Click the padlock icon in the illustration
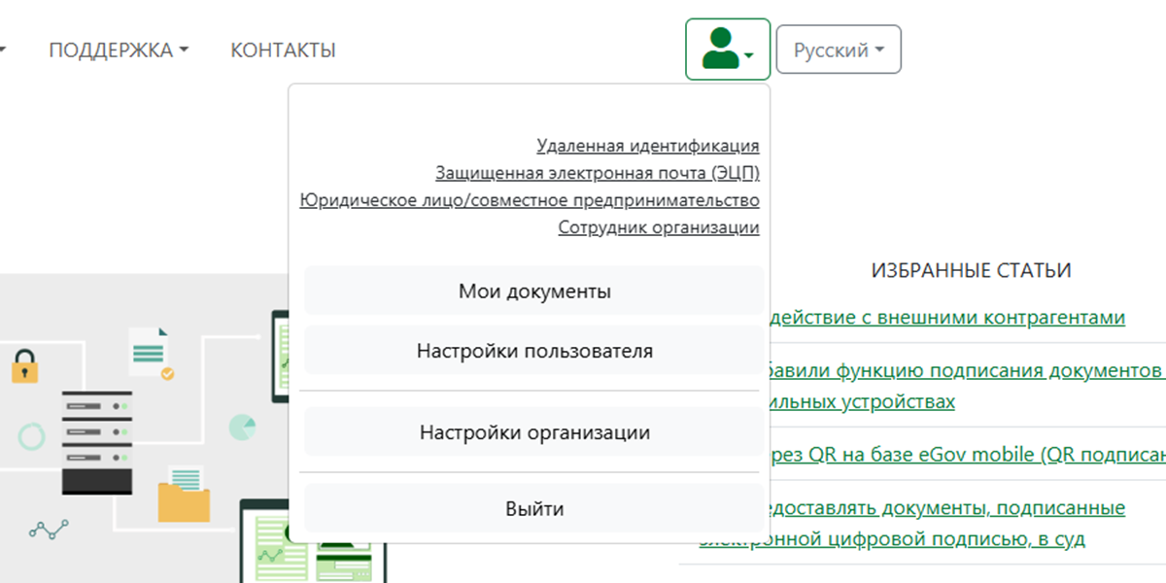 click(24, 364)
